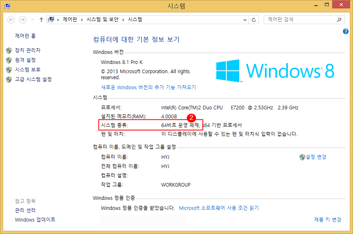
Task: Click the shield icon beside 고급 시스템 설정
Action: (x=9, y=80)
